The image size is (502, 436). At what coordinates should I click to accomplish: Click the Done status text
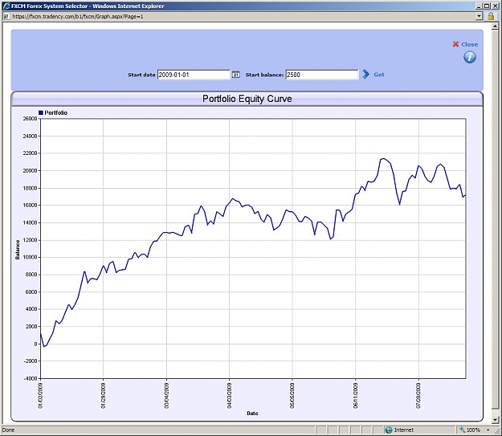pyautogui.click(x=8, y=430)
